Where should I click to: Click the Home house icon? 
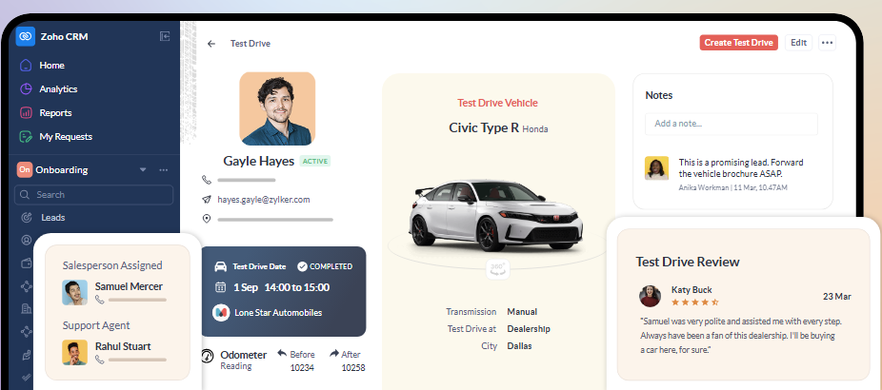coord(26,66)
